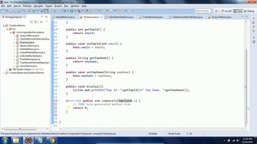The height and width of the screenshot is (144, 257).
Task: Click the Quick Access search field
Action: coord(203,11)
